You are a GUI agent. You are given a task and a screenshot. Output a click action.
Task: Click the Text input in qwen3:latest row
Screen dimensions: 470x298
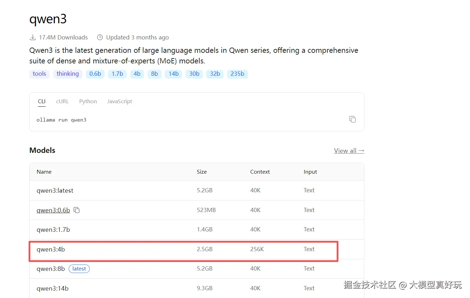309,190
